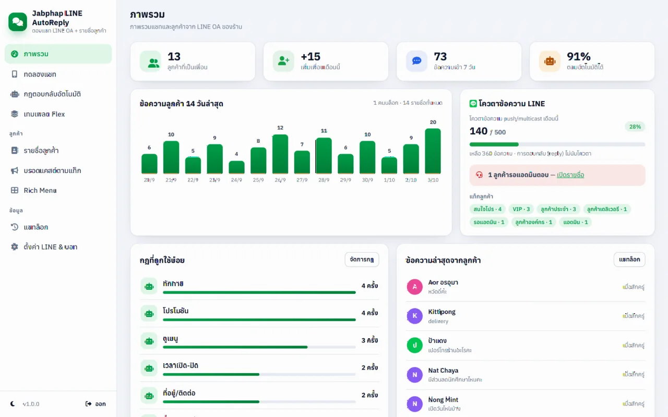Screen dimensions: 668x417
Task: Click the broadcast megaphone icon in the sidebar
Action: [x=15, y=170]
